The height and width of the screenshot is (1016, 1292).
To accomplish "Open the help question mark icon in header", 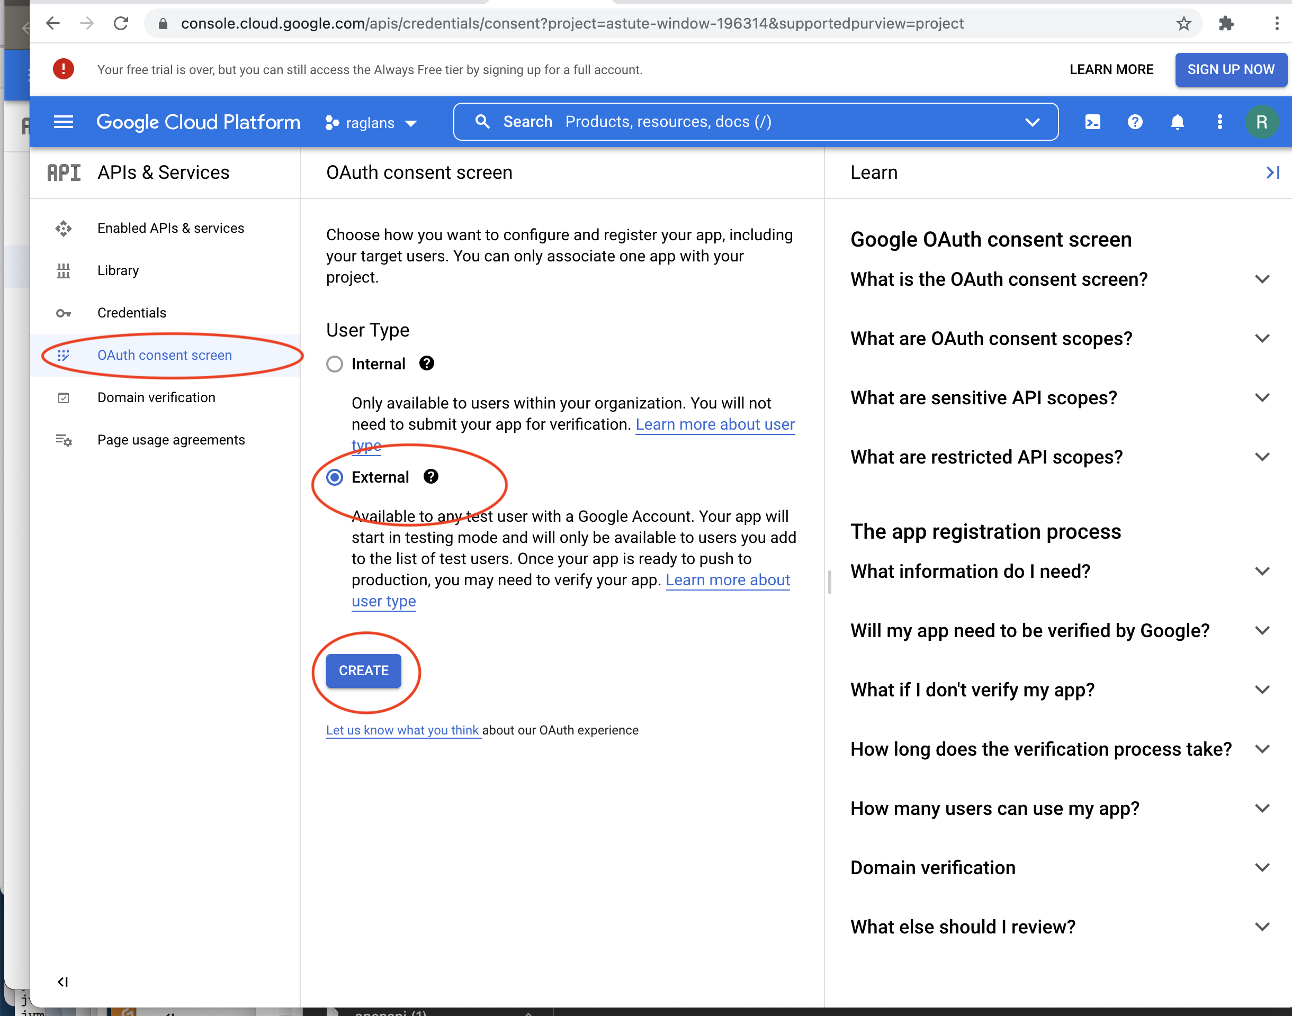I will 1135,122.
